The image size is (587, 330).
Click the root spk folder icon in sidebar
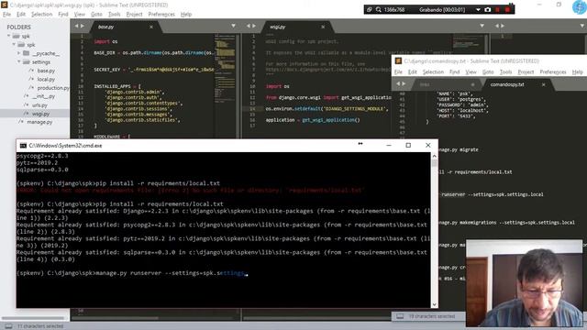pos(17,37)
